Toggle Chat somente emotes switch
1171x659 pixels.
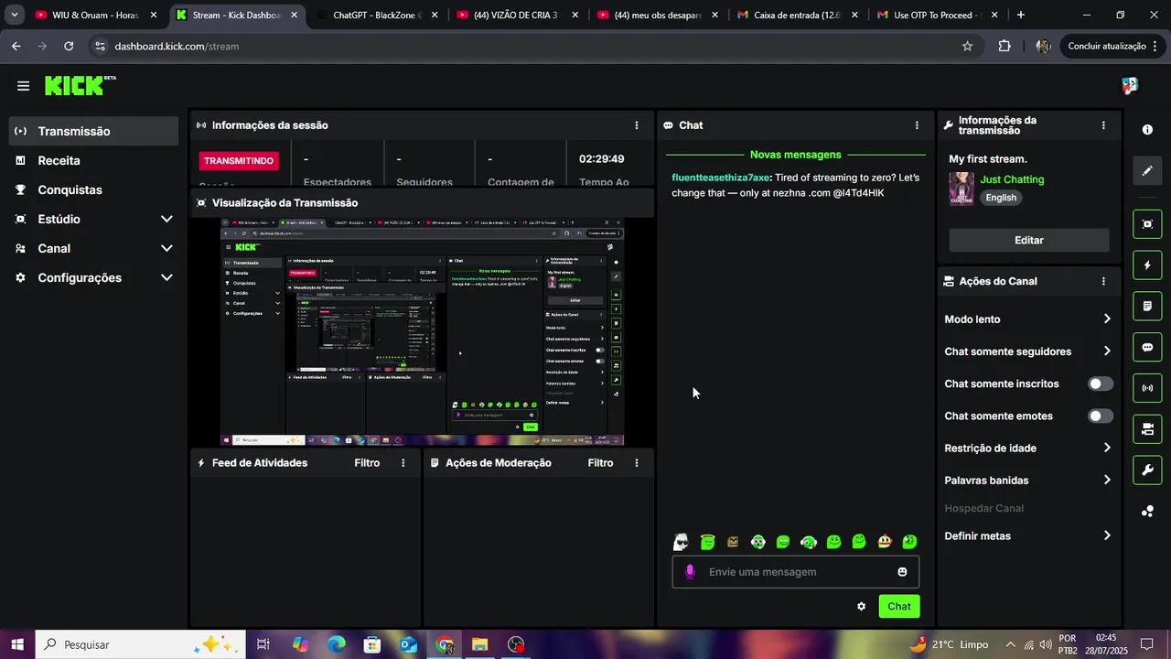click(x=1101, y=416)
